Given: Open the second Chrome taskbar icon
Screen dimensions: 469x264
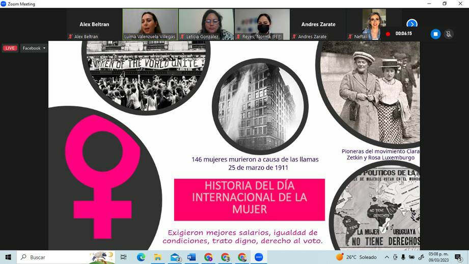Looking at the screenshot, I should coord(225,257).
